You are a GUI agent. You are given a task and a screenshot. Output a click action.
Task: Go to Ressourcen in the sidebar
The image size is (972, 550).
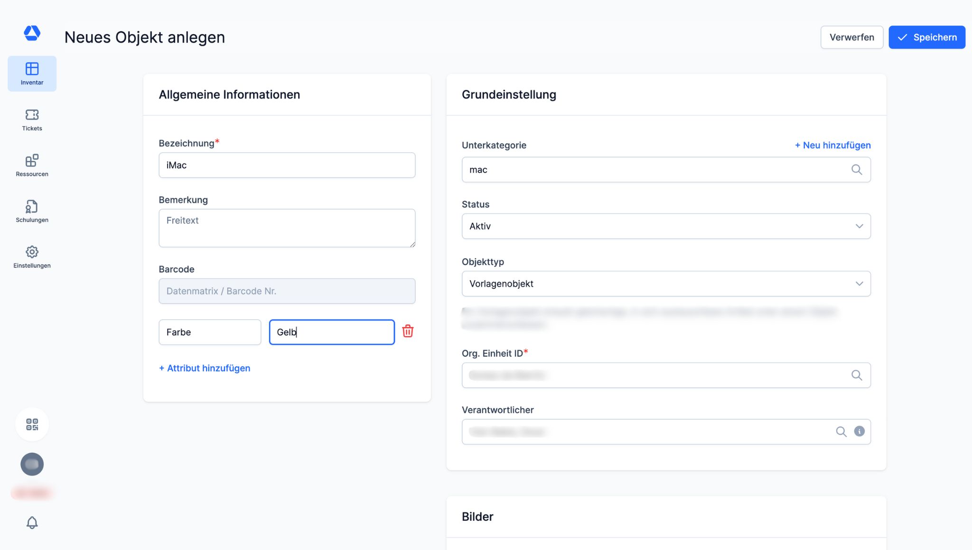point(32,165)
